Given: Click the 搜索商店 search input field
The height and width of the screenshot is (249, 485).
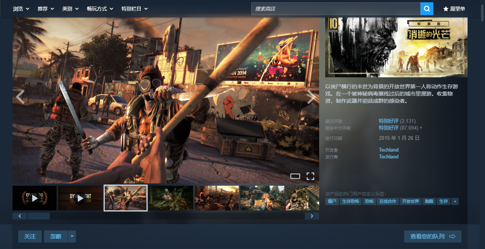Looking at the screenshot, I should (335, 9).
